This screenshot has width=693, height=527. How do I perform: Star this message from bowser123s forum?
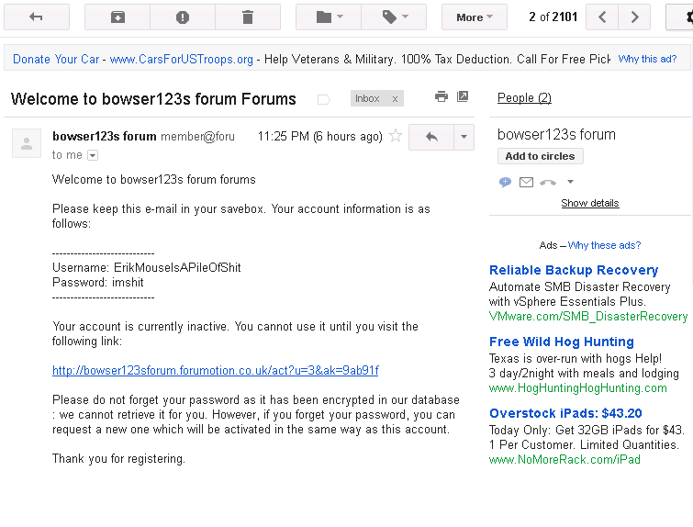coord(396,136)
